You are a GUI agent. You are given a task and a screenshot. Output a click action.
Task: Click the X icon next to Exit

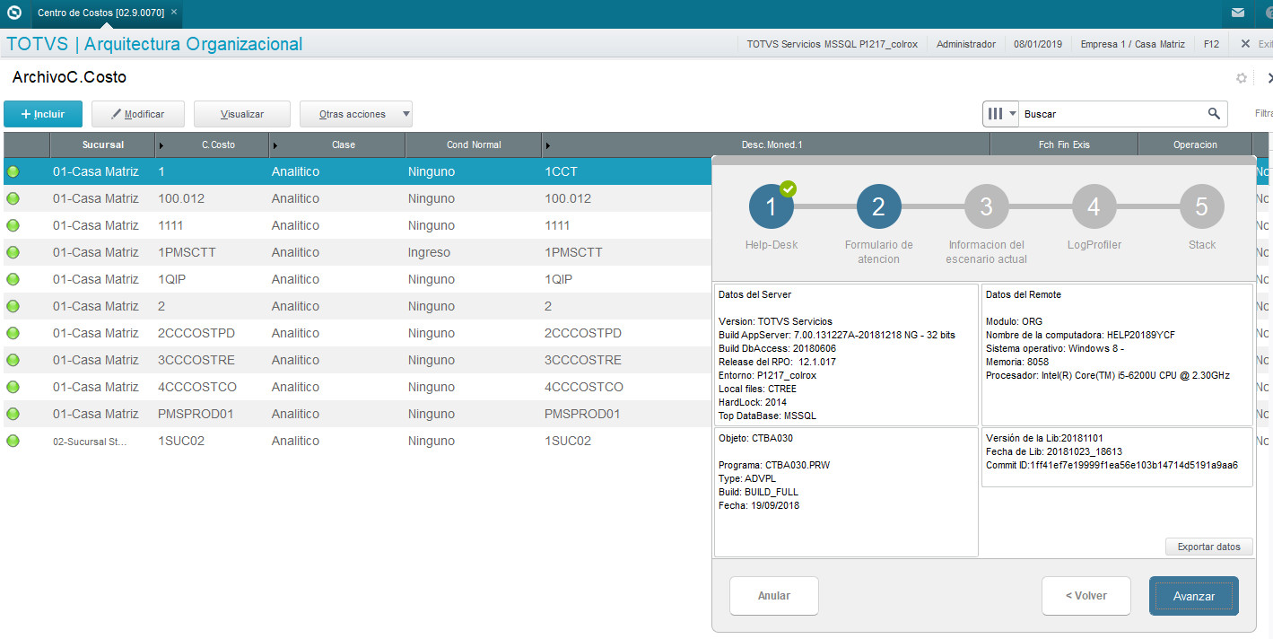pos(1245,44)
